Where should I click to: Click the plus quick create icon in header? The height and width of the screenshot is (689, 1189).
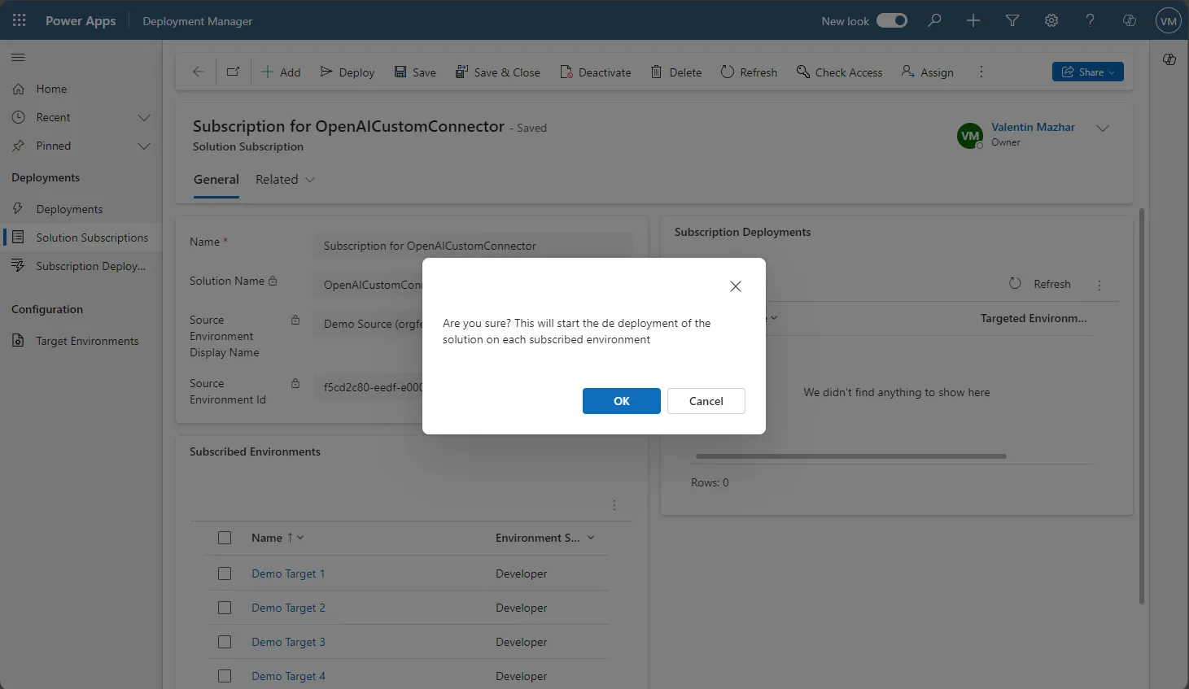[x=973, y=20]
